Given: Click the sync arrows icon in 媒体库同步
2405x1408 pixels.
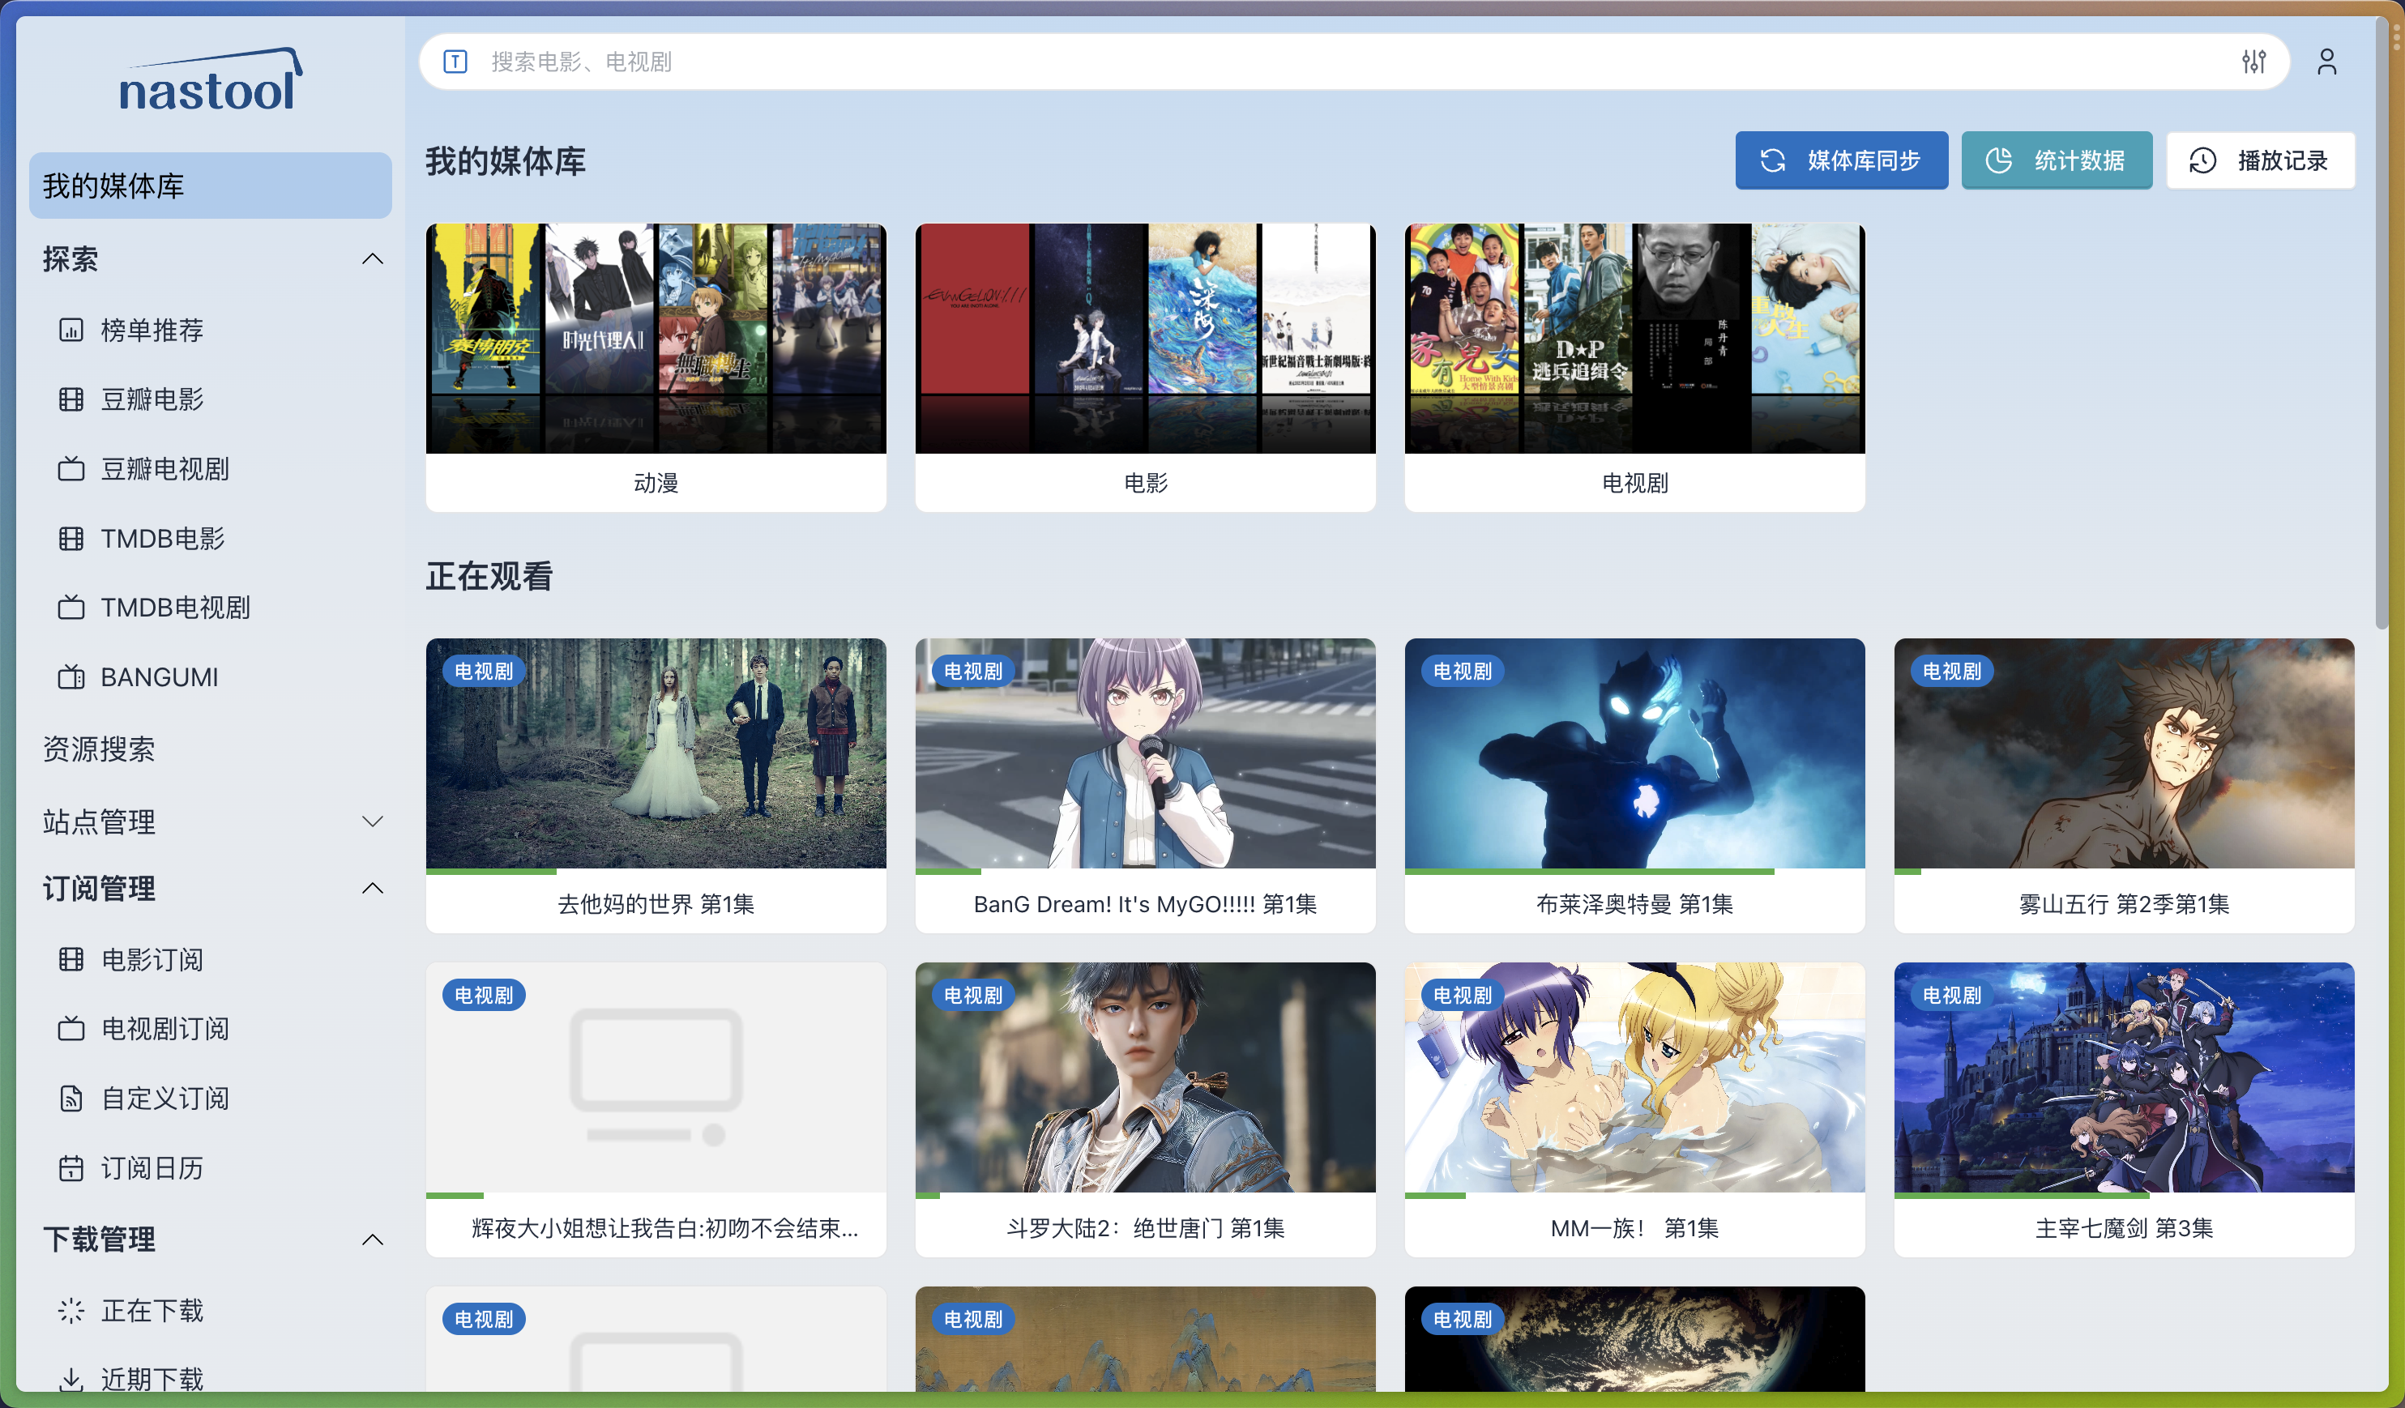Looking at the screenshot, I should coord(1772,160).
